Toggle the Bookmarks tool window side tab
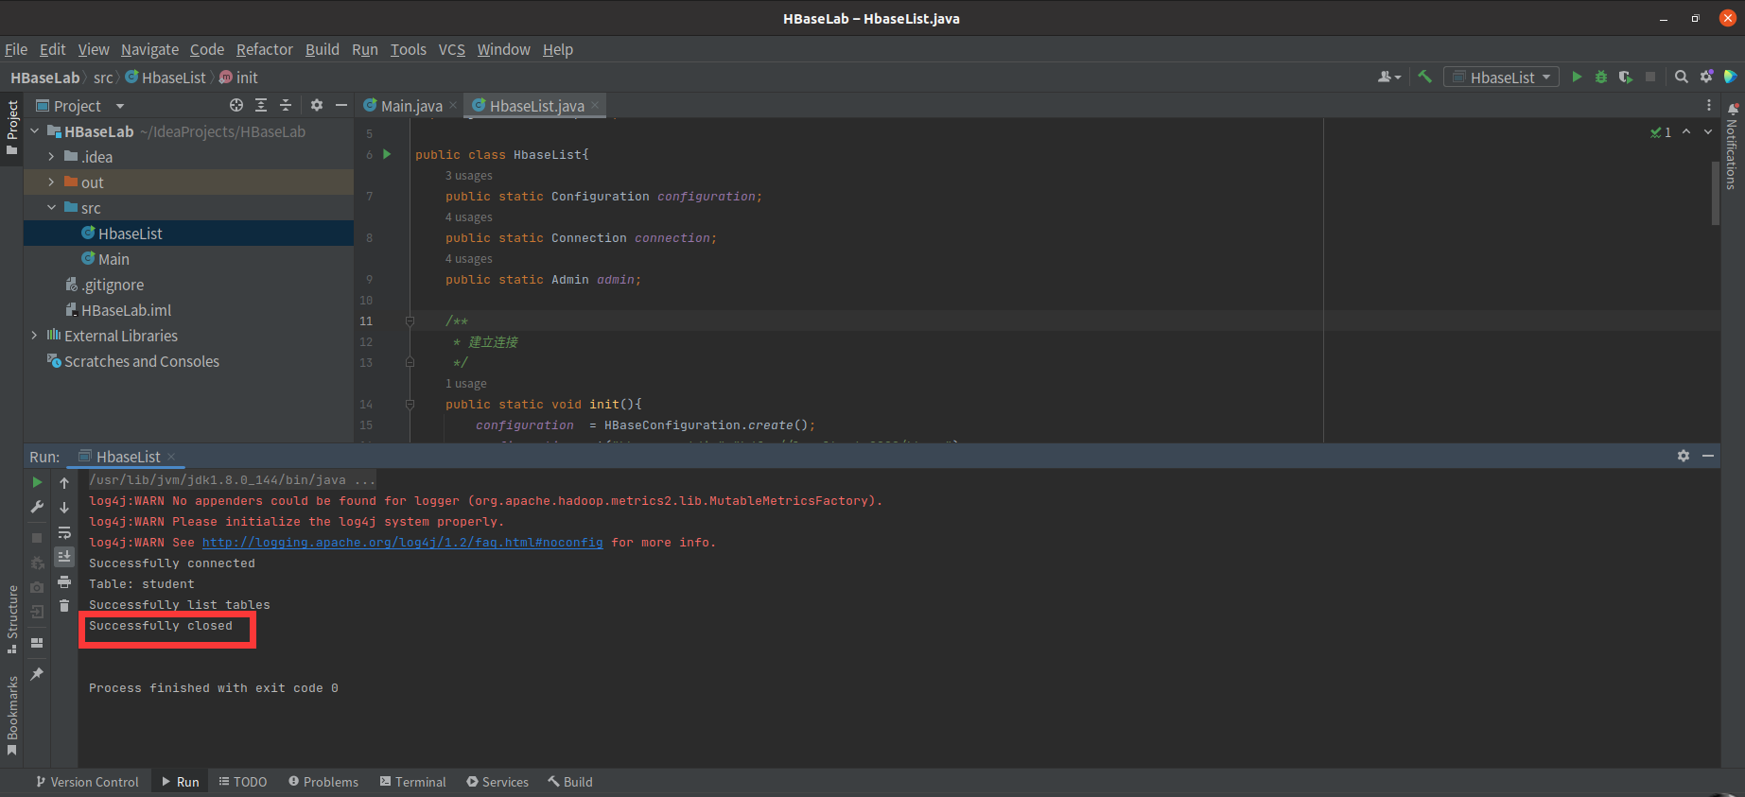The width and height of the screenshot is (1745, 797). tap(12, 716)
